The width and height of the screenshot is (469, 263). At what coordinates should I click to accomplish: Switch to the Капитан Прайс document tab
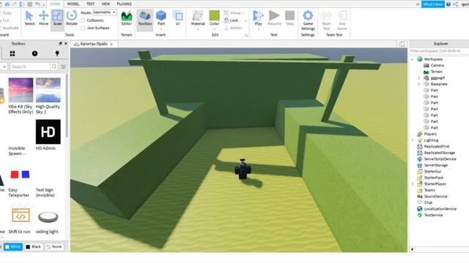(94, 44)
